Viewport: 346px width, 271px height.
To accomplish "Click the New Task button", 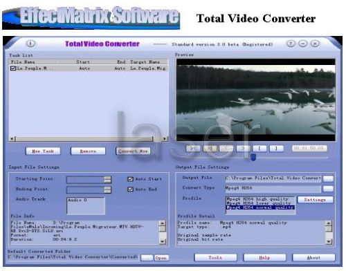I will pyautogui.click(x=43, y=151).
